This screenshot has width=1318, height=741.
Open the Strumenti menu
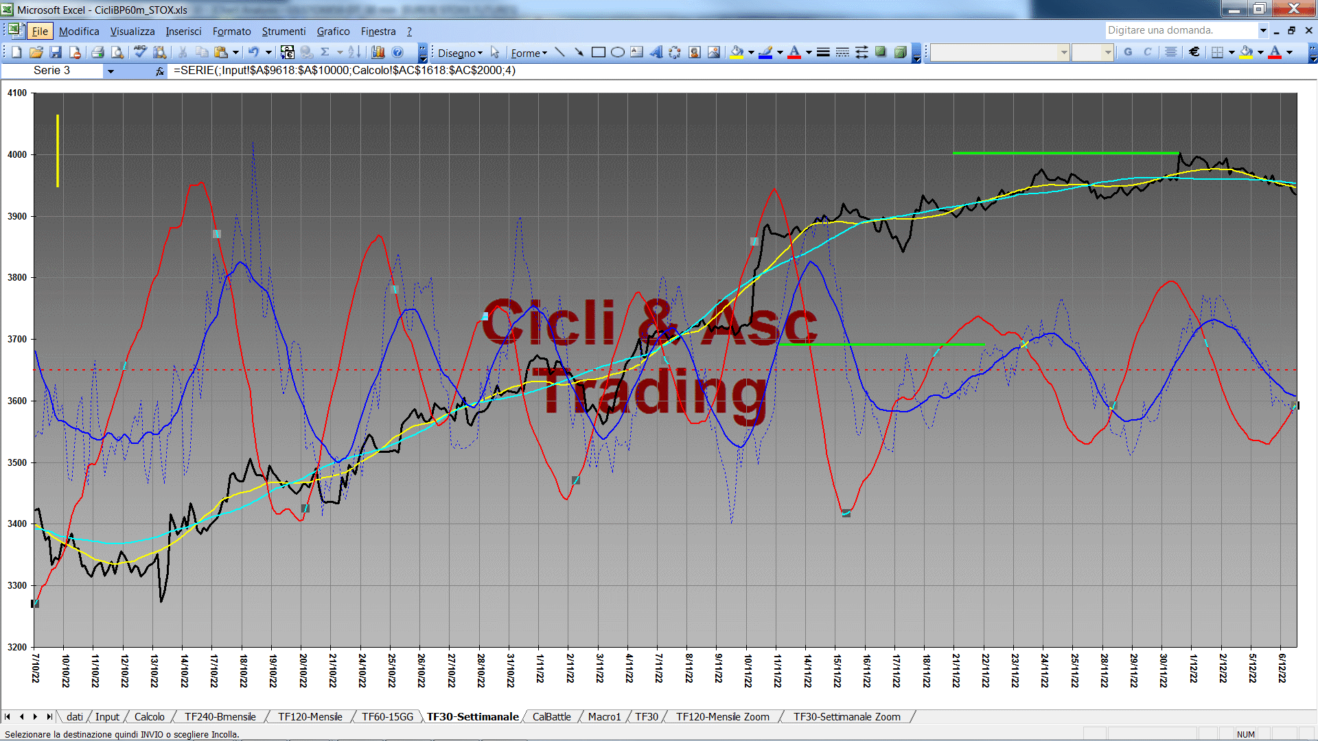pyautogui.click(x=284, y=32)
